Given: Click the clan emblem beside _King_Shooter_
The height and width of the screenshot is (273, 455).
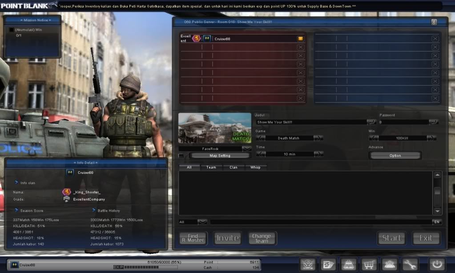Looking at the screenshot, I should tap(66, 192).
